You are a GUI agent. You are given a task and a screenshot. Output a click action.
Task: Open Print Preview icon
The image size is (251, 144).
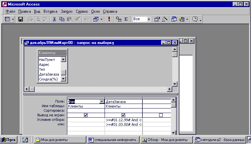coord(38,19)
